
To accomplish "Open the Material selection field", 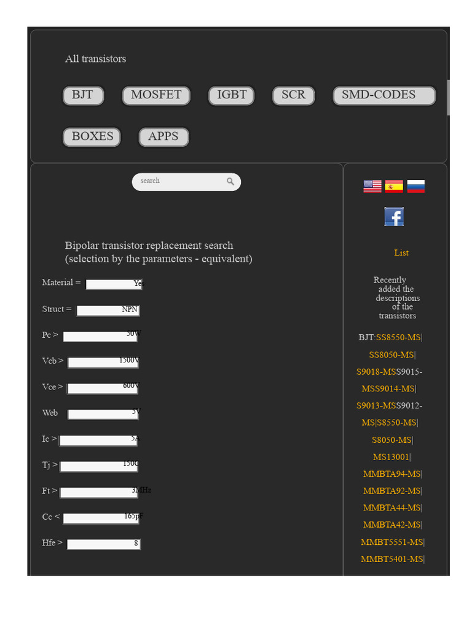I will pyautogui.click(x=114, y=284).
